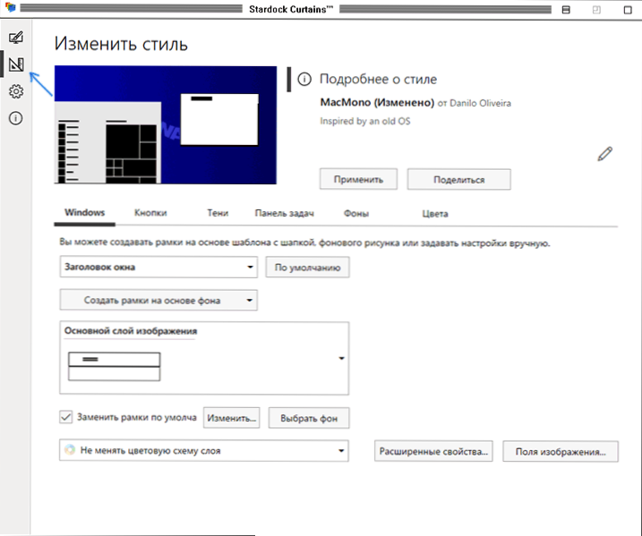This screenshot has width=642, height=536.
Task: Go to the Панель задач tab
Action: click(284, 213)
